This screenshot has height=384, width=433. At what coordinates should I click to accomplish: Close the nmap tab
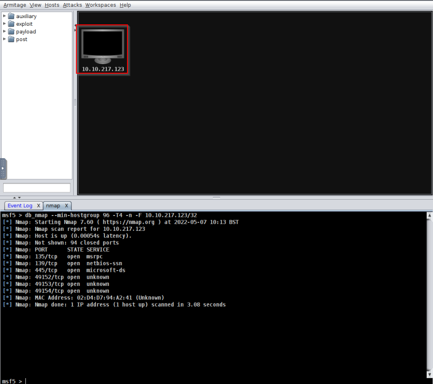(x=66, y=206)
